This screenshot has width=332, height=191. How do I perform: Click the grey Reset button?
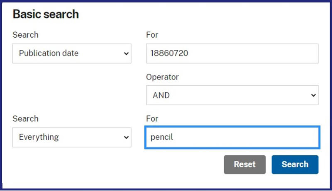[244, 164]
